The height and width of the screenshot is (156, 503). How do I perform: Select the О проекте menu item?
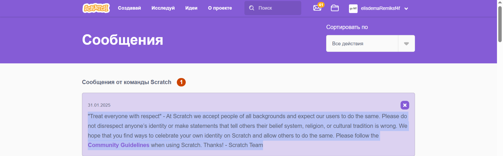220,8
